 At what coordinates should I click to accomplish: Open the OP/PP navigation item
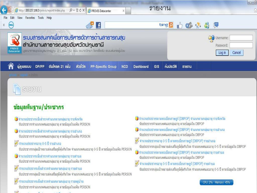(40, 66)
